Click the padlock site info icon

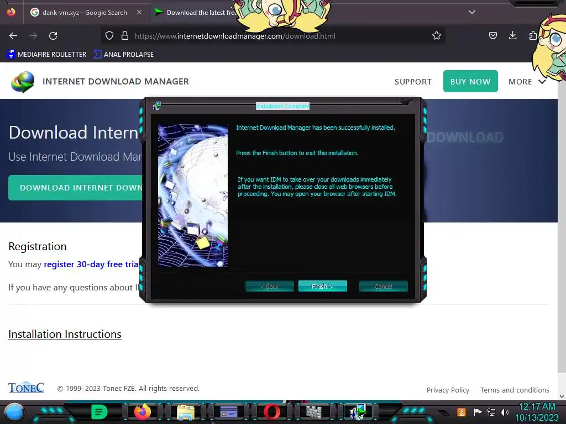pos(125,36)
